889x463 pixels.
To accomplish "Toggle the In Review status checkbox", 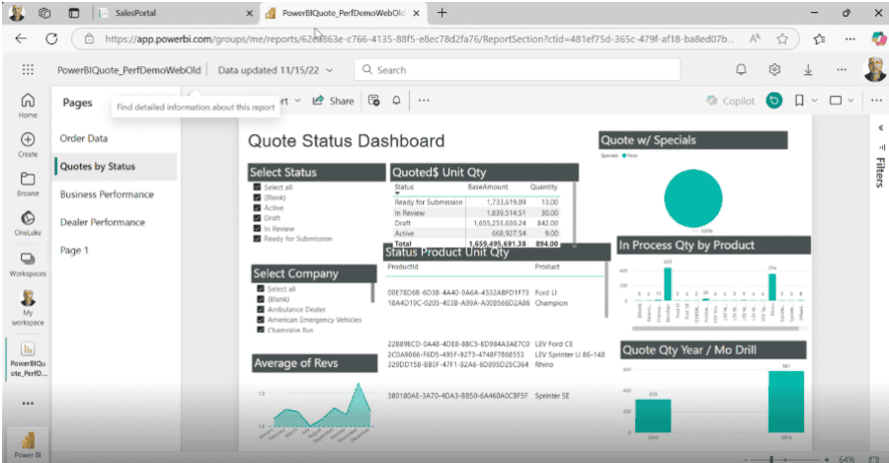I will (257, 228).
